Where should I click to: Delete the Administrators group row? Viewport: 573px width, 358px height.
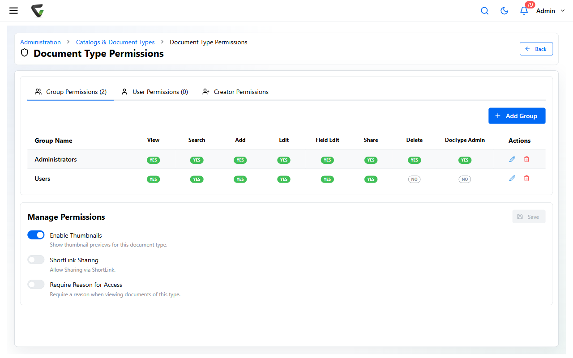(x=526, y=159)
